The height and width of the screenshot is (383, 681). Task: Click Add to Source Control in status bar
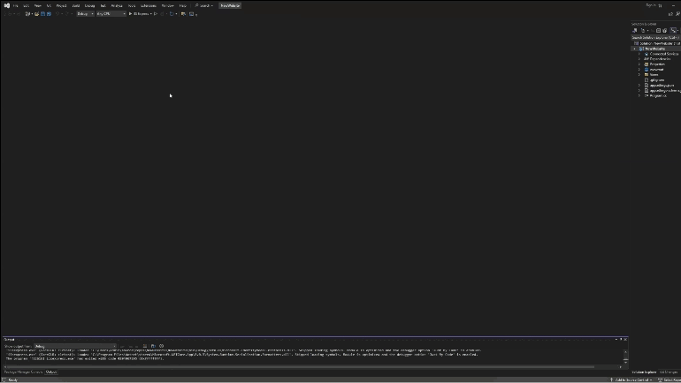click(x=630, y=379)
